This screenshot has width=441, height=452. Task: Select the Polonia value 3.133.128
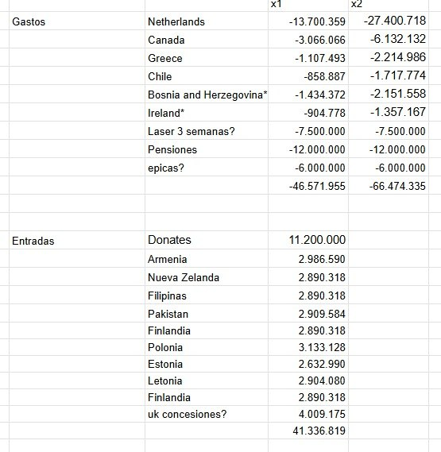(x=308, y=347)
